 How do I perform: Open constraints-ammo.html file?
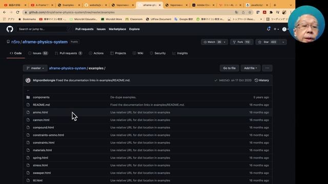[48, 135]
